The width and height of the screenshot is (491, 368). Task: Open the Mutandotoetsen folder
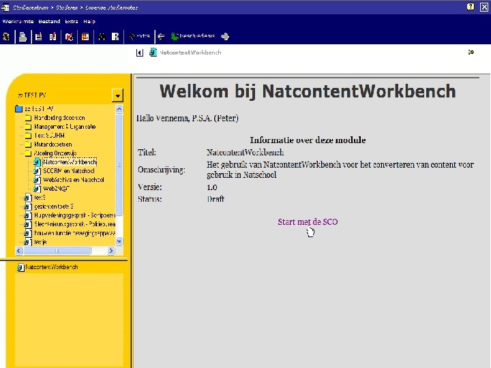click(x=48, y=144)
